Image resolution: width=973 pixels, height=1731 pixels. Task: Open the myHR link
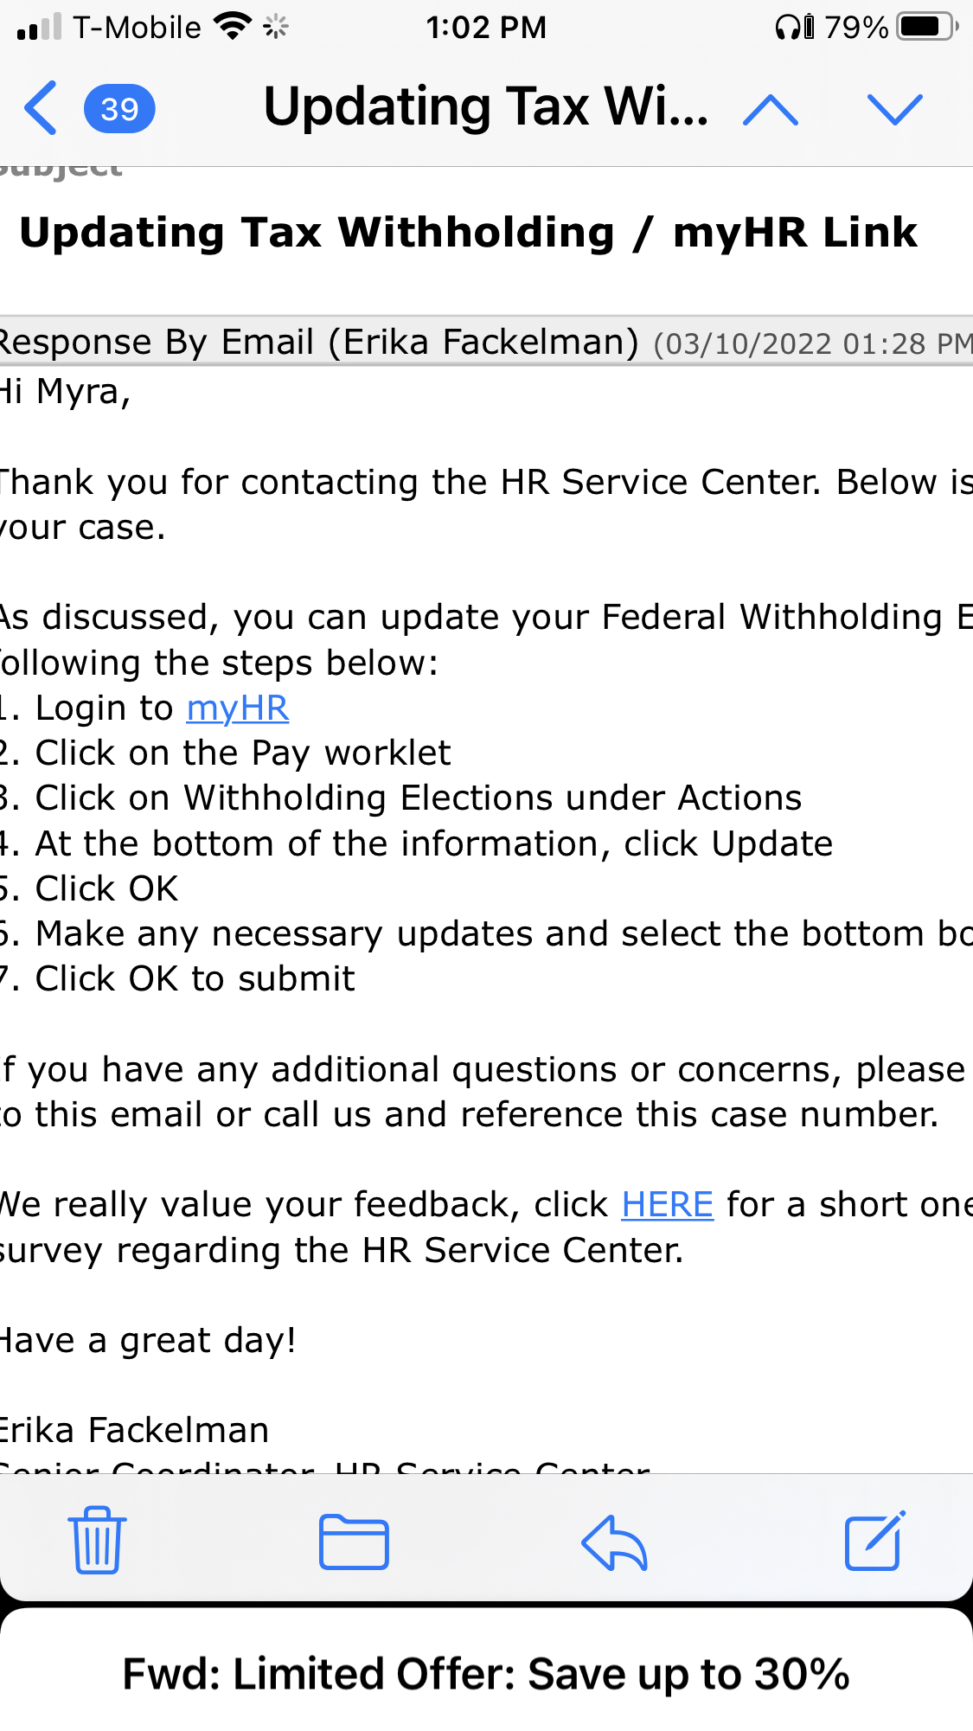pyautogui.click(x=238, y=708)
